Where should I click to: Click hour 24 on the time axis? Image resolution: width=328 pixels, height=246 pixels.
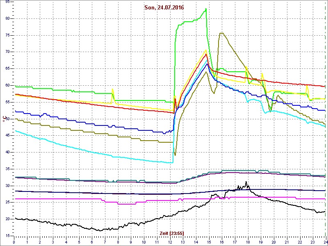click(325, 242)
